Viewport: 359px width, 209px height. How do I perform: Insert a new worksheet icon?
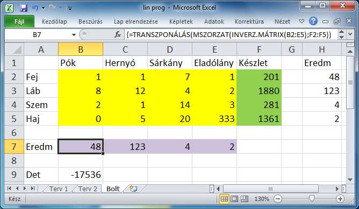(133, 189)
